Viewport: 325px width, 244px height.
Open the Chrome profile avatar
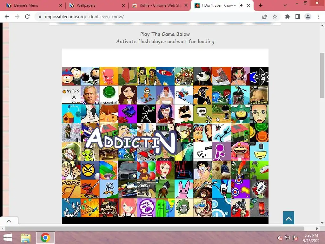(x=308, y=17)
